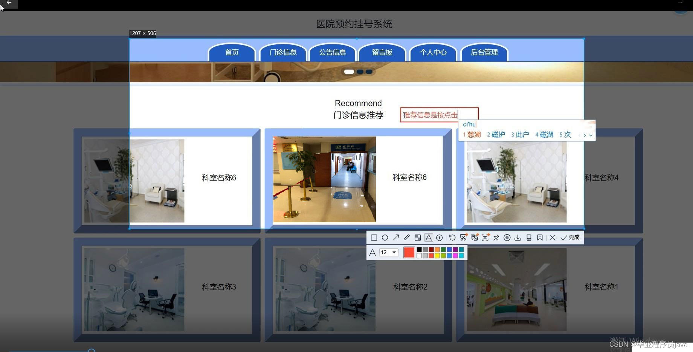The width and height of the screenshot is (693, 352).
Task: Open the 留言板 tab
Action: [x=382, y=53]
